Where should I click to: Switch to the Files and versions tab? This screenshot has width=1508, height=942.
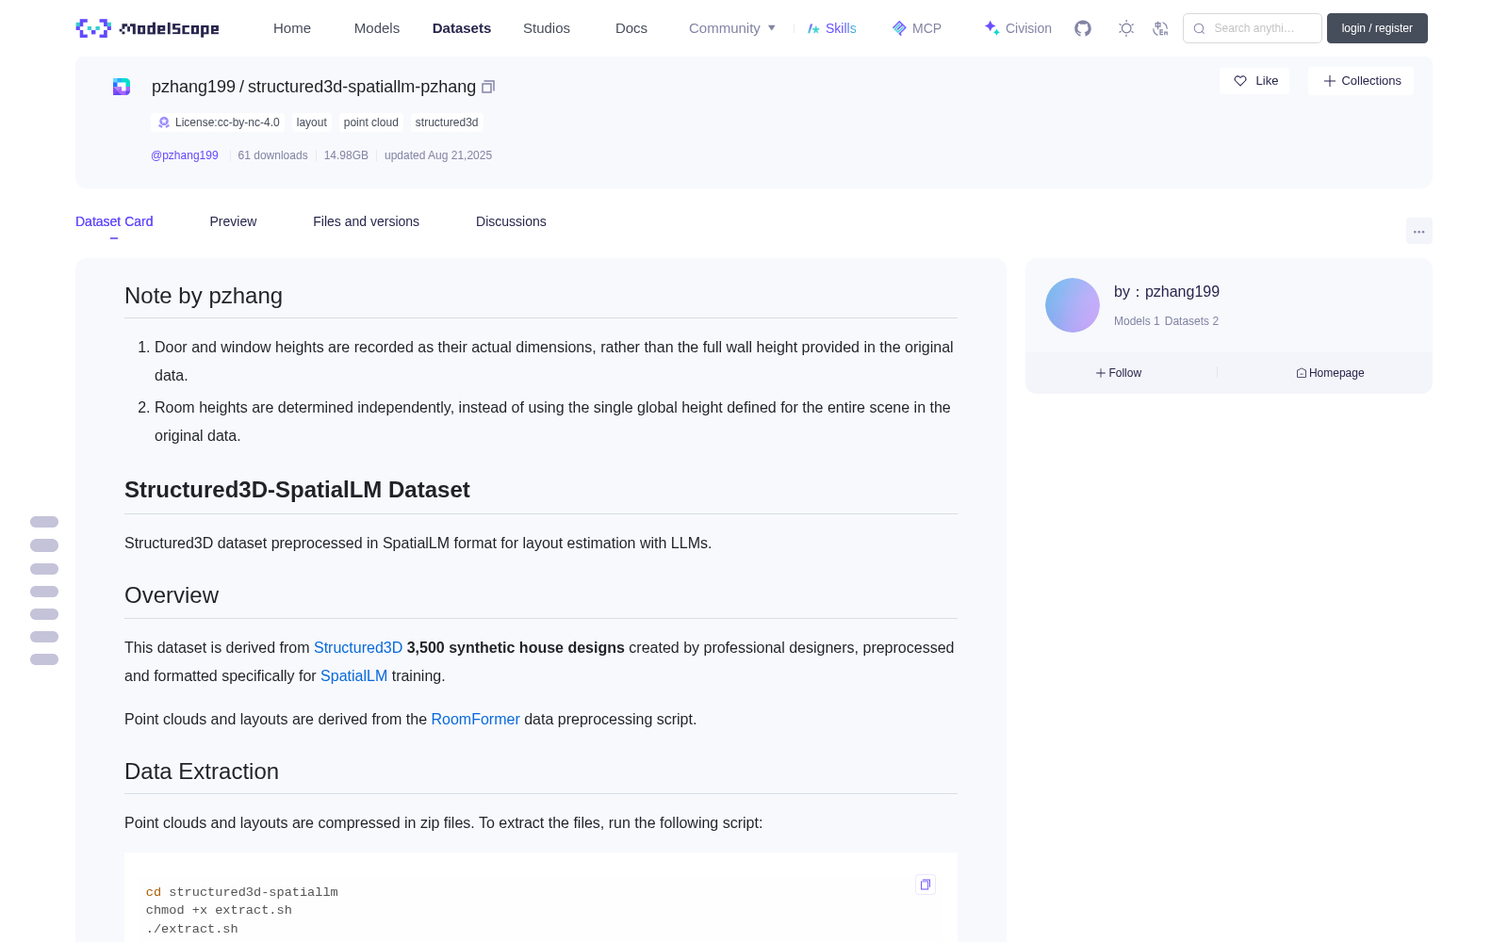click(366, 221)
